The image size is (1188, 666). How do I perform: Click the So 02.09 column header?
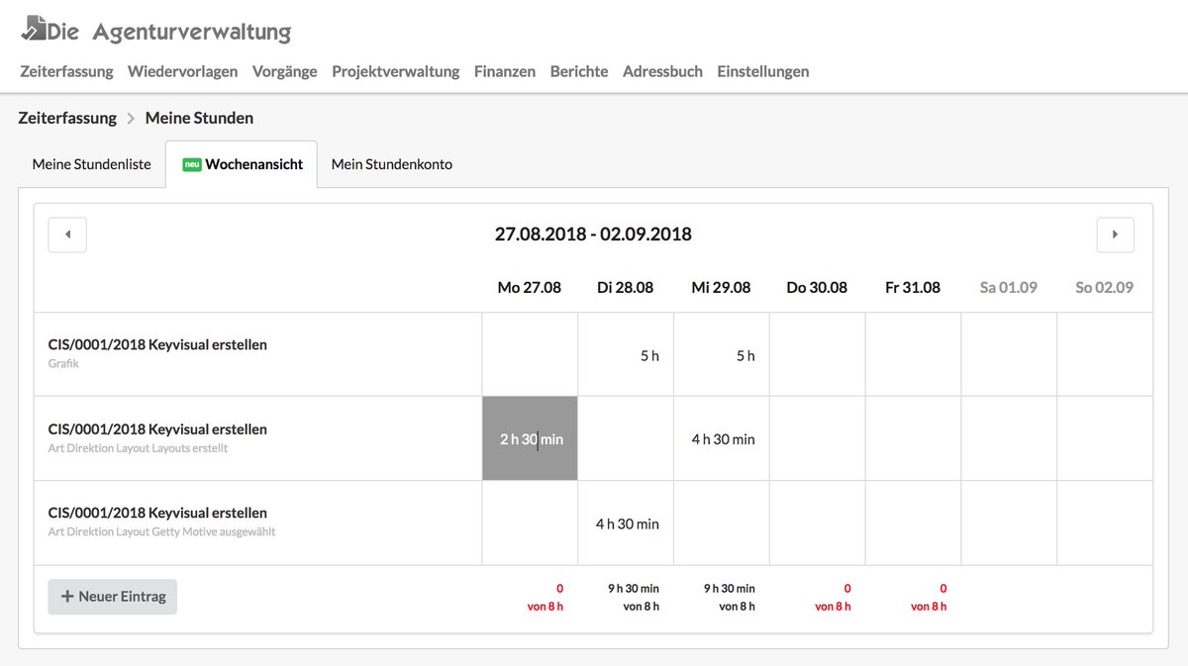pyautogui.click(x=1105, y=288)
